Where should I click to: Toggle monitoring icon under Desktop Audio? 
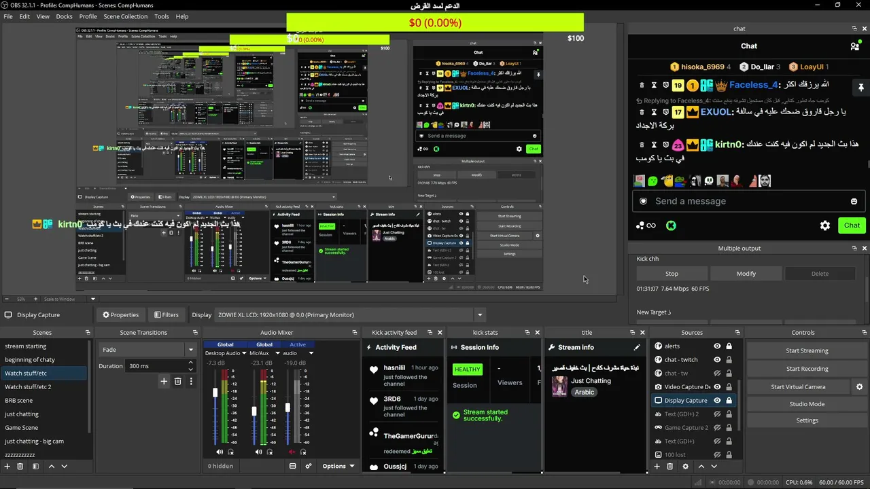pyautogui.click(x=231, y=452)
